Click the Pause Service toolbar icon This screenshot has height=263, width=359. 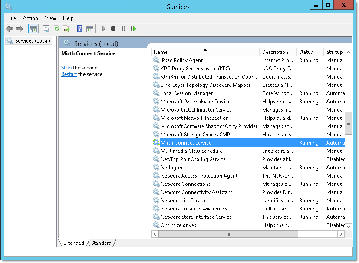[123, 29]
